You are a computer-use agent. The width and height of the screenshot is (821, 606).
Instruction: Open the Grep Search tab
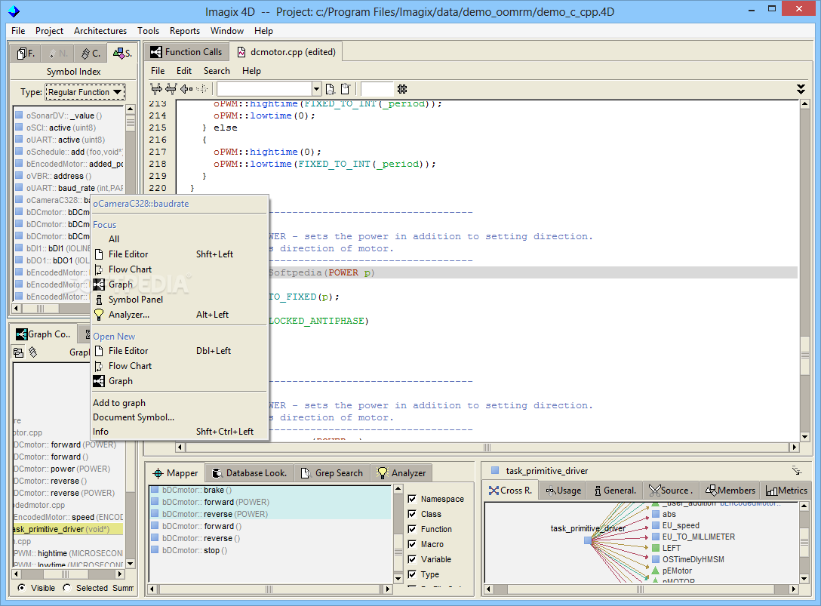(332, 473)
